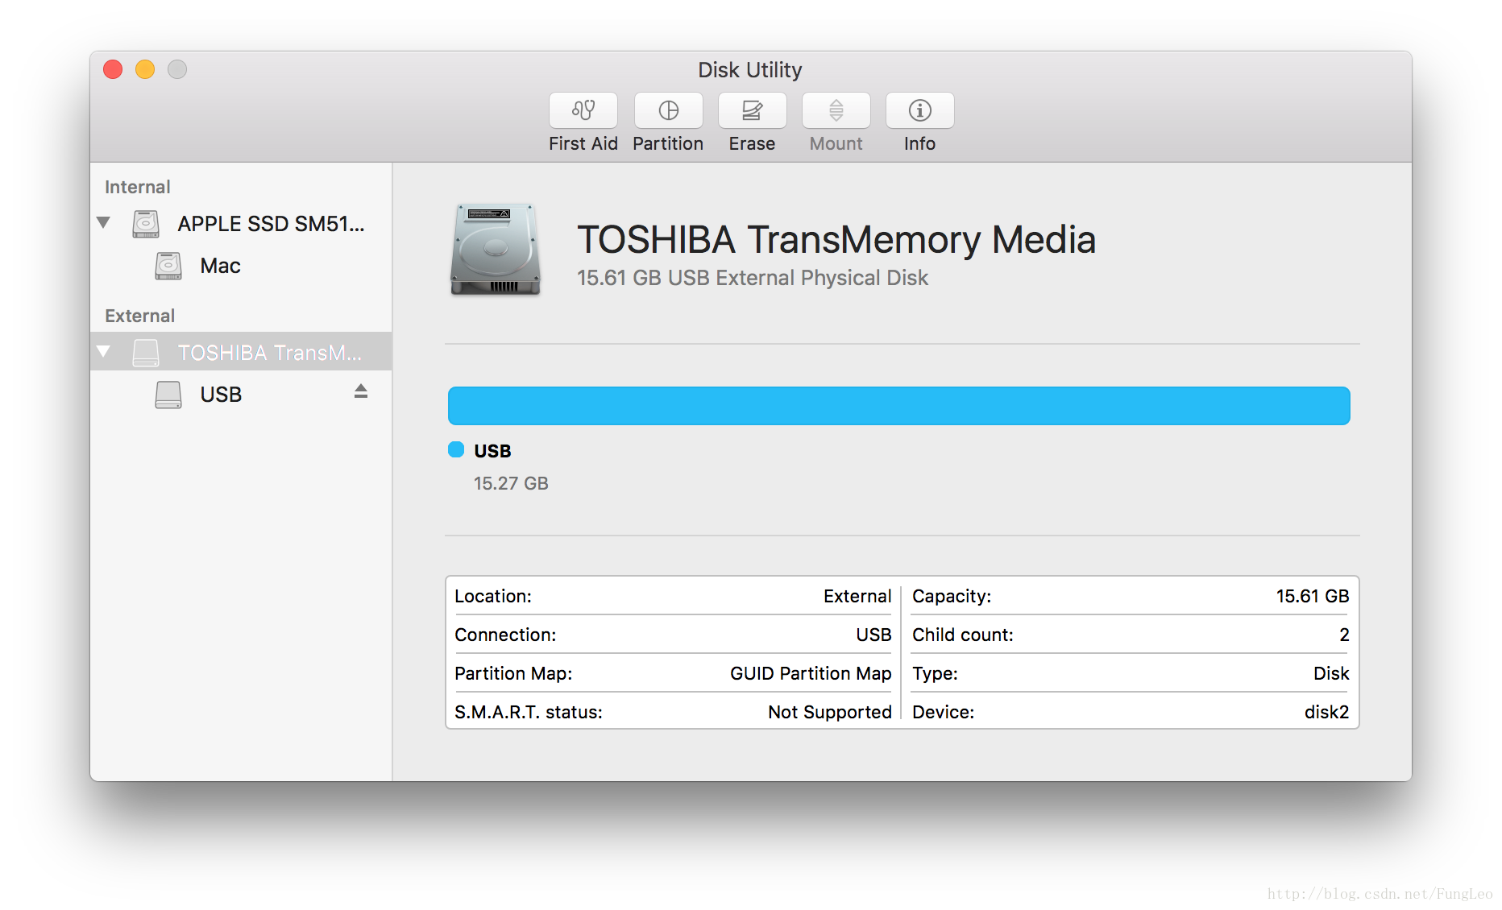Click the GUID Partition Map value
1502x910 pixels.
click(810, 673)
